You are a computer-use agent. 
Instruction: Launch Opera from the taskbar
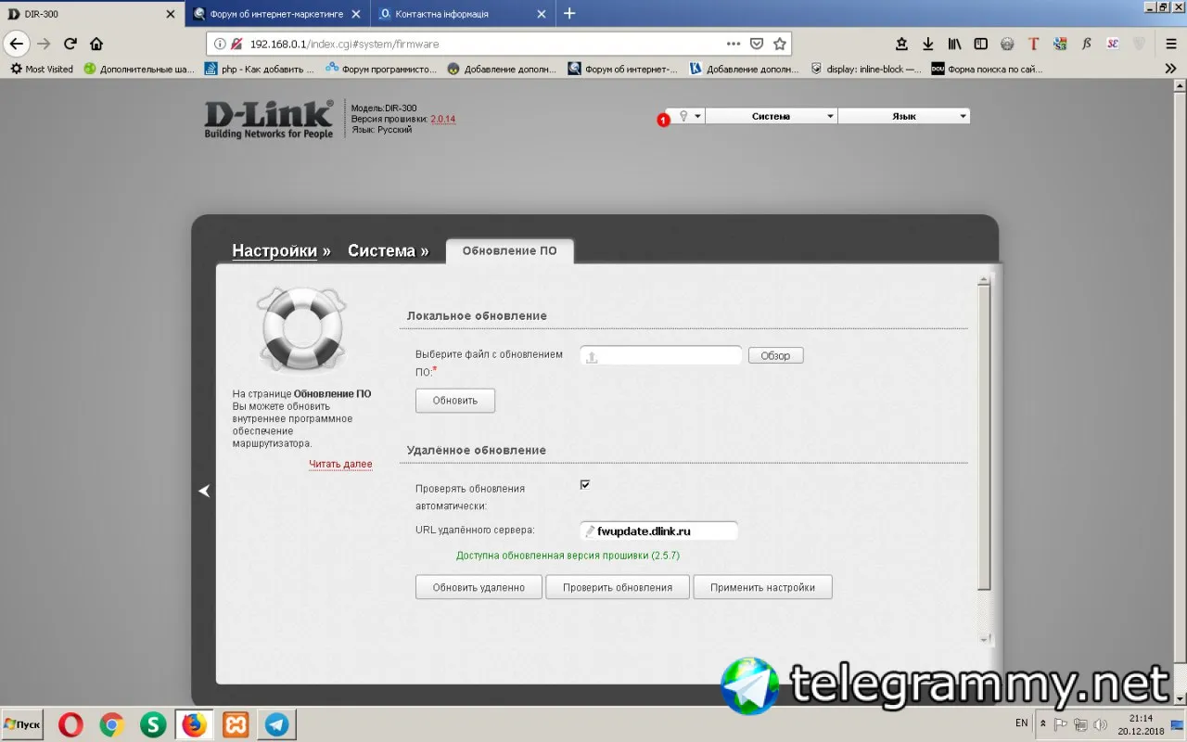click(70, 724)
